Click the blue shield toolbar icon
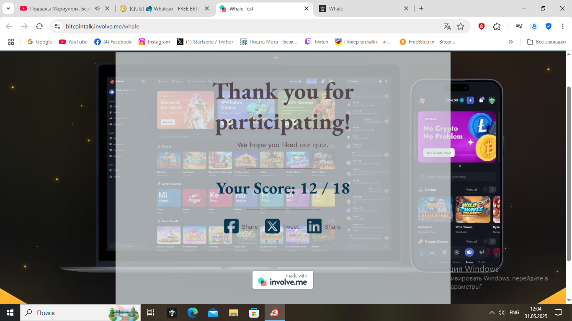 pyautogui.click(x=548, y=26)
